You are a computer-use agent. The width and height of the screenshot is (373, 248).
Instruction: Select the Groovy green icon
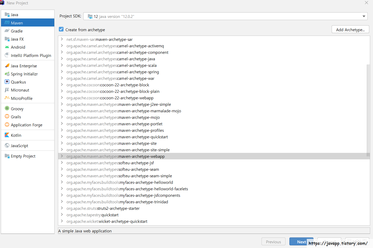click(x=7, y=108)
